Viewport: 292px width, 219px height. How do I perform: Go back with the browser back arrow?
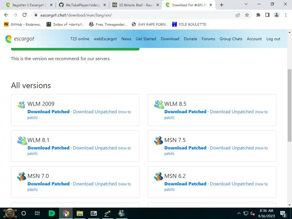(6, 15)
